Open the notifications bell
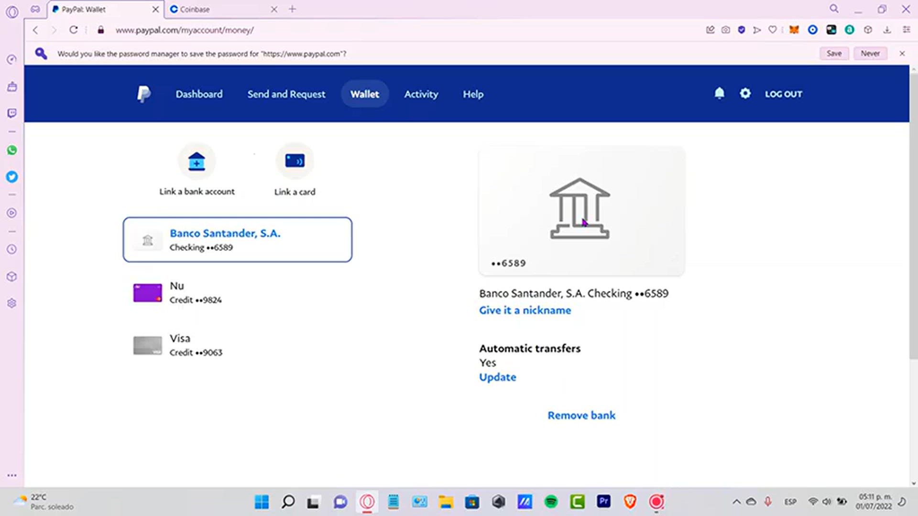 (x=719, y=94)
